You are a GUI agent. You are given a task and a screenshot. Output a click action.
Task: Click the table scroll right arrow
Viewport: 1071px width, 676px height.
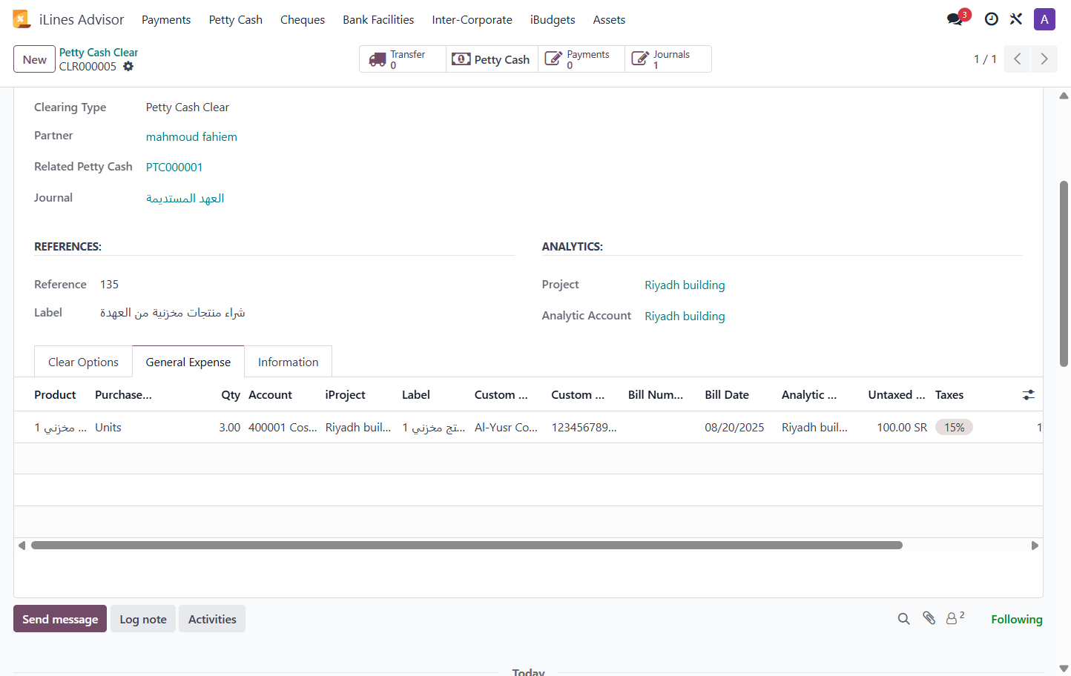click(1035, 546)
